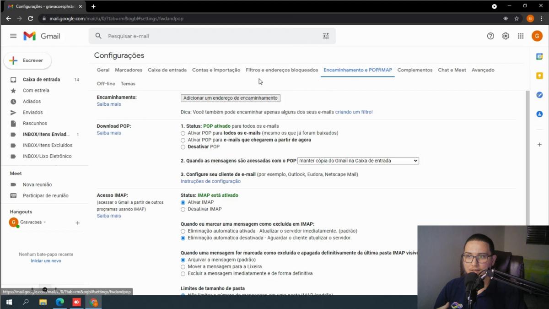Select Eliminação automática desativada option
The width and height of the screenshot is (549, 309).
pyautogui.click(x=183, y=238)
